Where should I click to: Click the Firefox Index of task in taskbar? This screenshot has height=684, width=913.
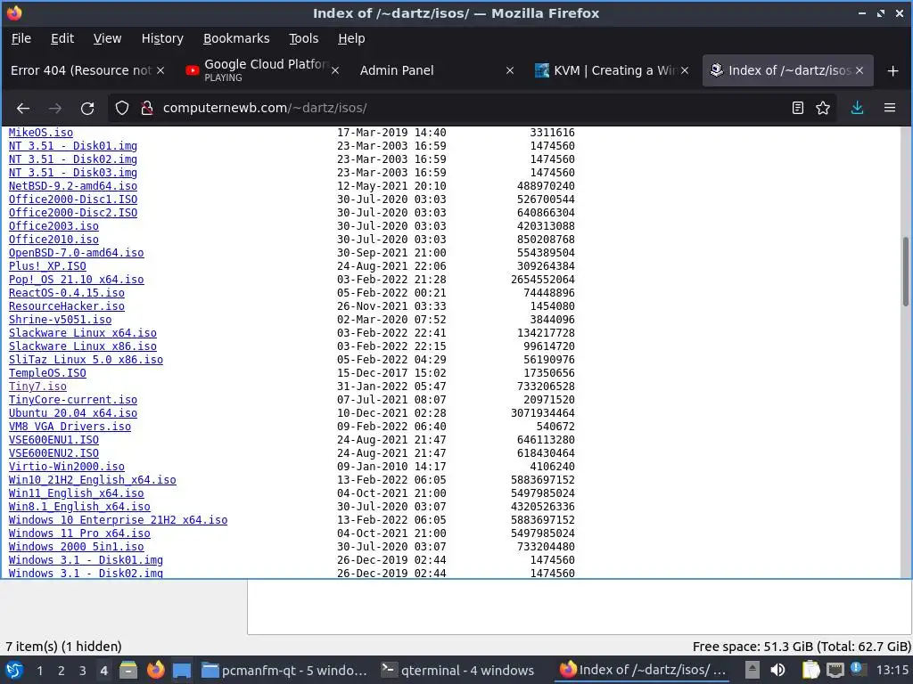[x=643, y=671]
